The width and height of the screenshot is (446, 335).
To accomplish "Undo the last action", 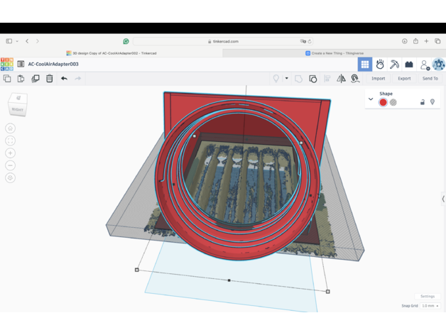I will [x=64, y=79].
